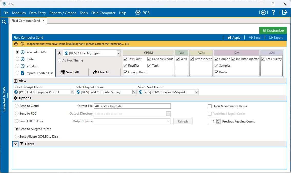Close the Field Computer Send tab
This screenshot has height=173, width=291.
44,21
